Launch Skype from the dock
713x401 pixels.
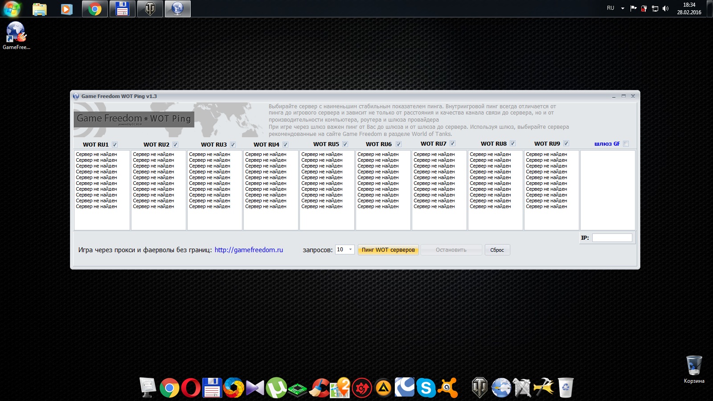point(426,388)
